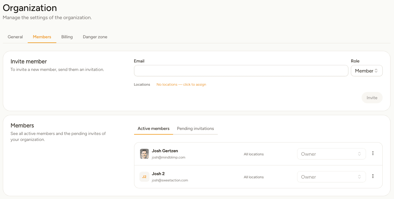394x199 pixels.
Task: Switch to the General tab
Action: 15,37
